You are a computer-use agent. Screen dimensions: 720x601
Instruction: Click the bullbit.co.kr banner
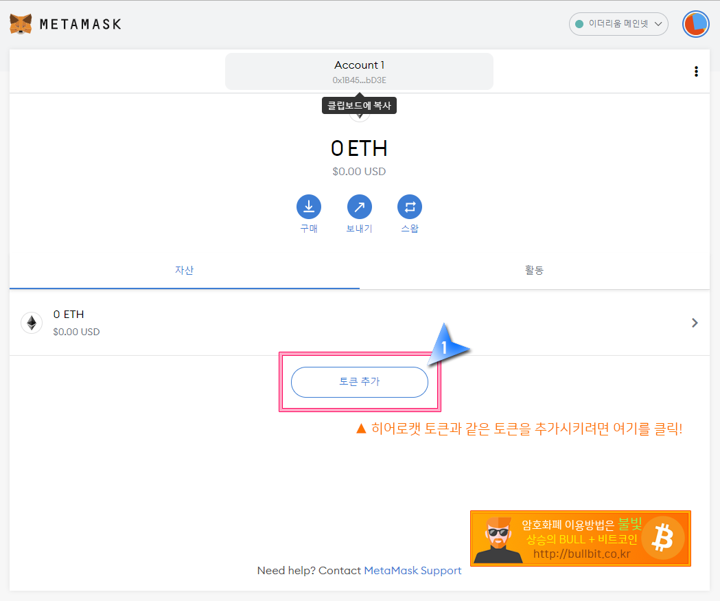coord(581,538)
